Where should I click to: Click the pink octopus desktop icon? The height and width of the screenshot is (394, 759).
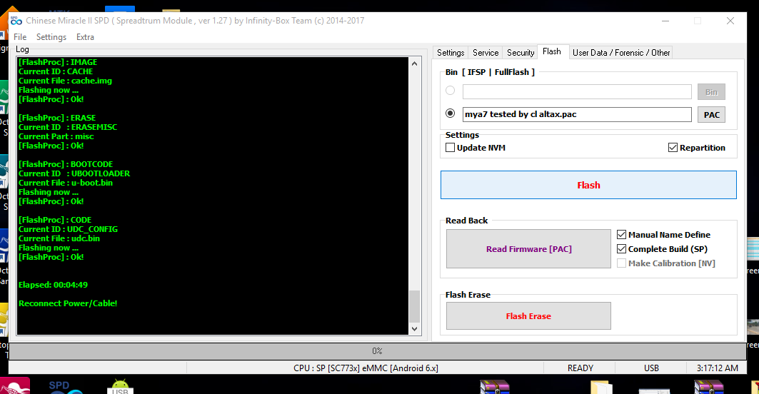click(14, 386)
